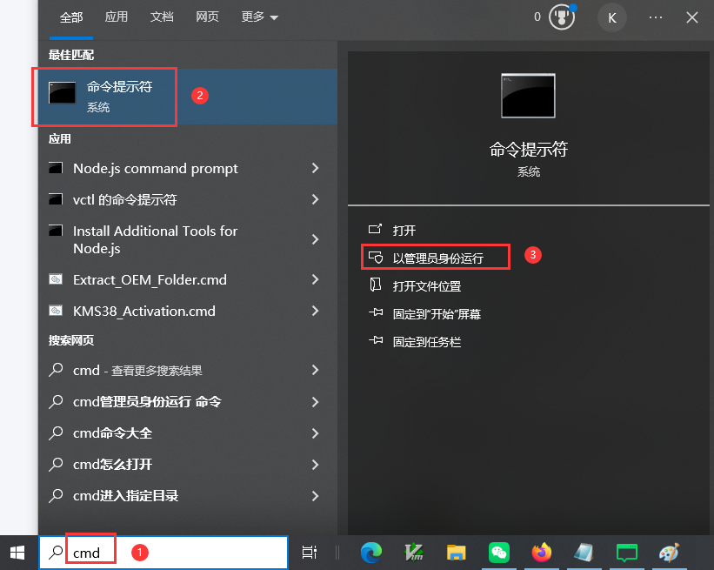Select 以管理员身份运行 option
This screenshot has width=714, height=570.
click(x=435, y=255)
